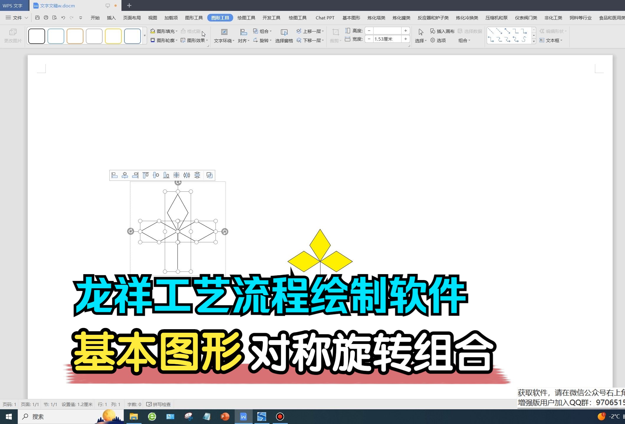Image resolution: width=625 pixels, height=424 pixels.
Task: Click the Print icon in quick access bar
Action: (x=46, y=18)
